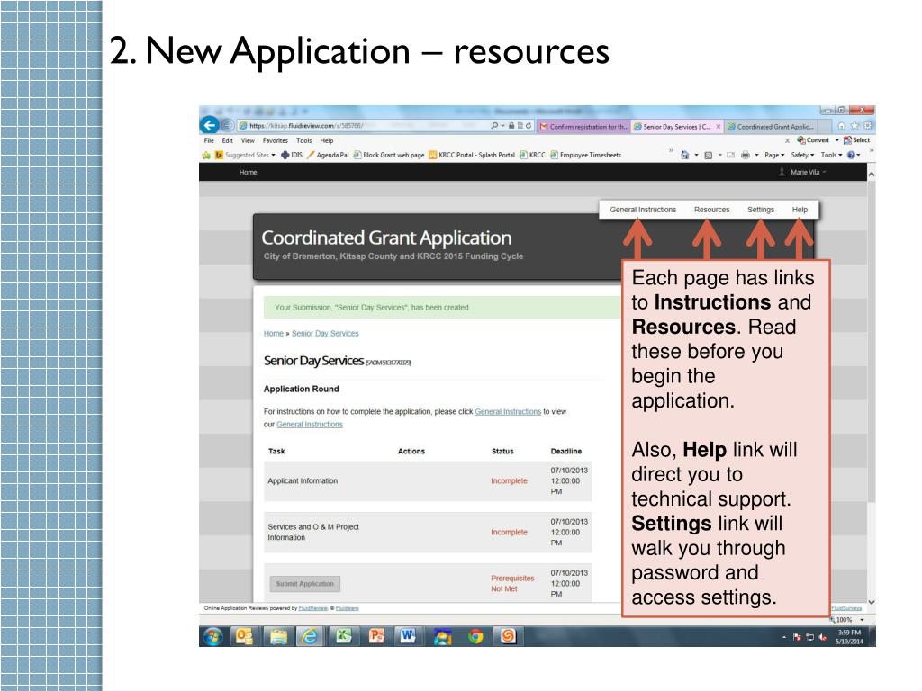Open the Employee Timesheets bookmark
The image size is (922, 691).
585,155
